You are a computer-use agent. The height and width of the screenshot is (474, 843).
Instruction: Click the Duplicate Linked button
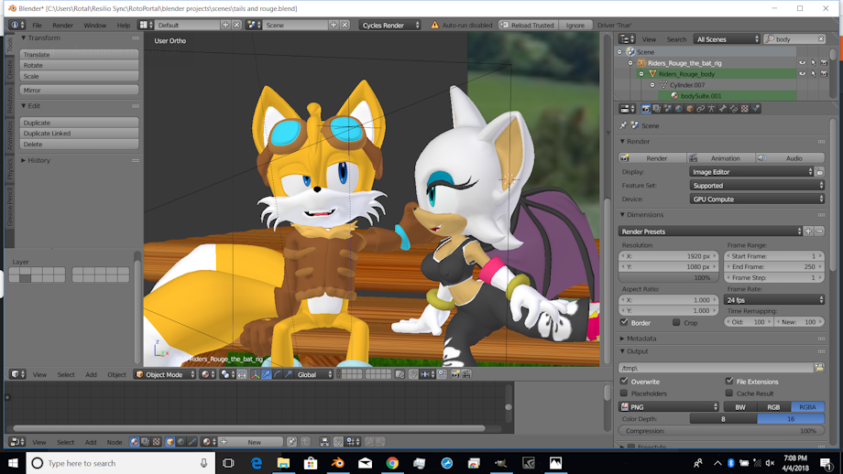click(x=79, y=133)
